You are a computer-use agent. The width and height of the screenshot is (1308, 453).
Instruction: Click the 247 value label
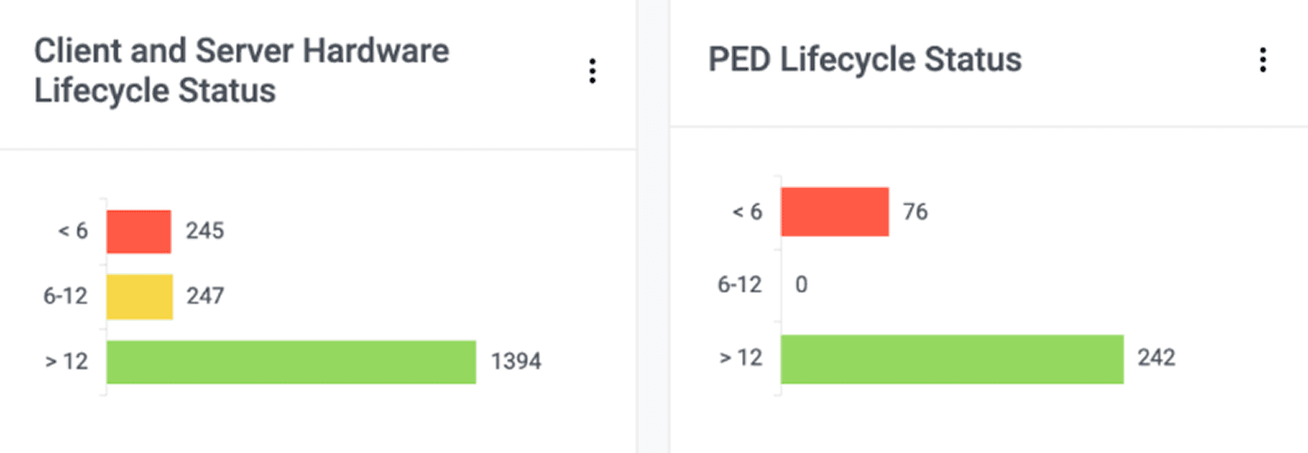point(205,295)
